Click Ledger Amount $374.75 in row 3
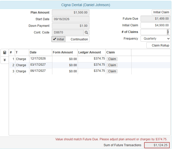This screenshot has height=149, width=173. pos(92,71)
